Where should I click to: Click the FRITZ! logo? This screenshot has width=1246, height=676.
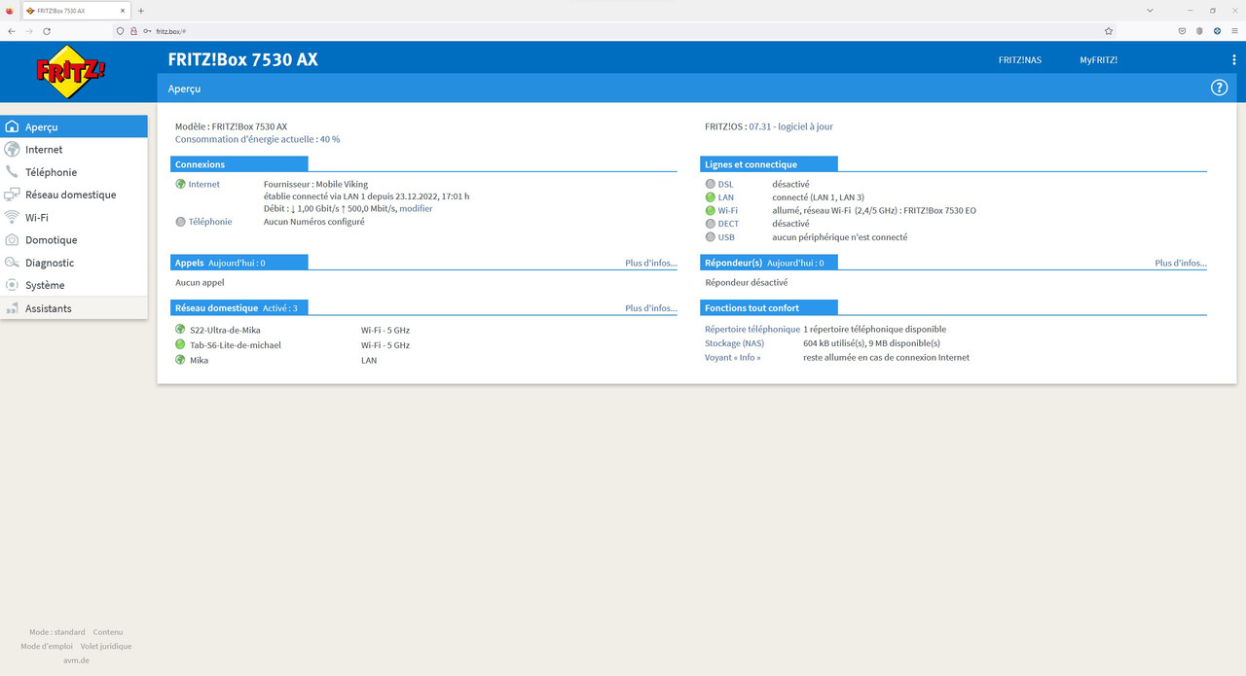(x=71, y=71)
